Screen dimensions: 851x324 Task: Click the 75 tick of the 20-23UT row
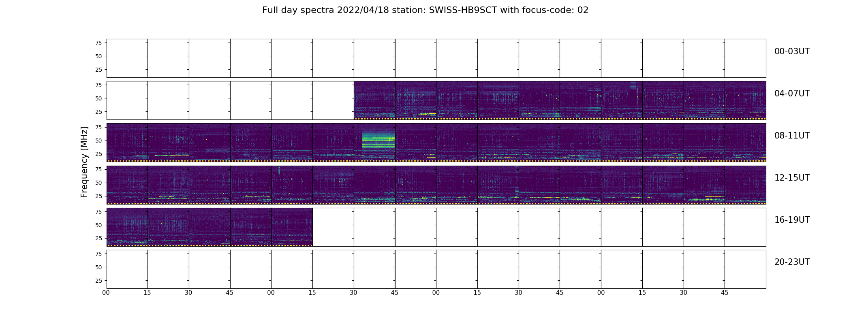(x=98, y=254)
